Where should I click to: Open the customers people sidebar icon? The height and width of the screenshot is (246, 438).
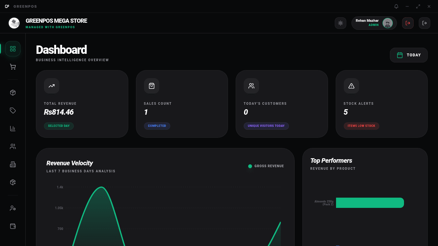pos(13,146)
